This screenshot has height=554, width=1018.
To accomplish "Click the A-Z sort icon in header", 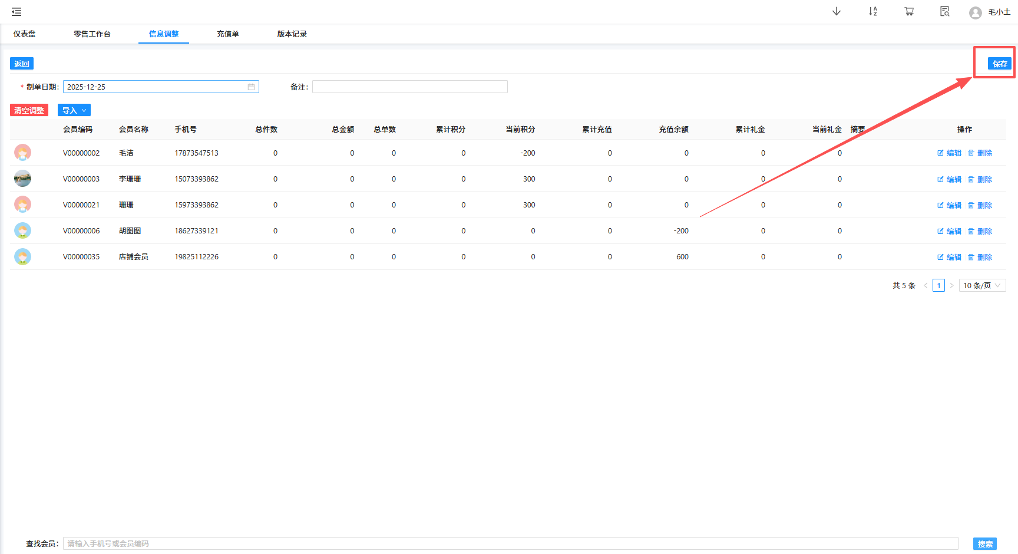I will (872, 12).
